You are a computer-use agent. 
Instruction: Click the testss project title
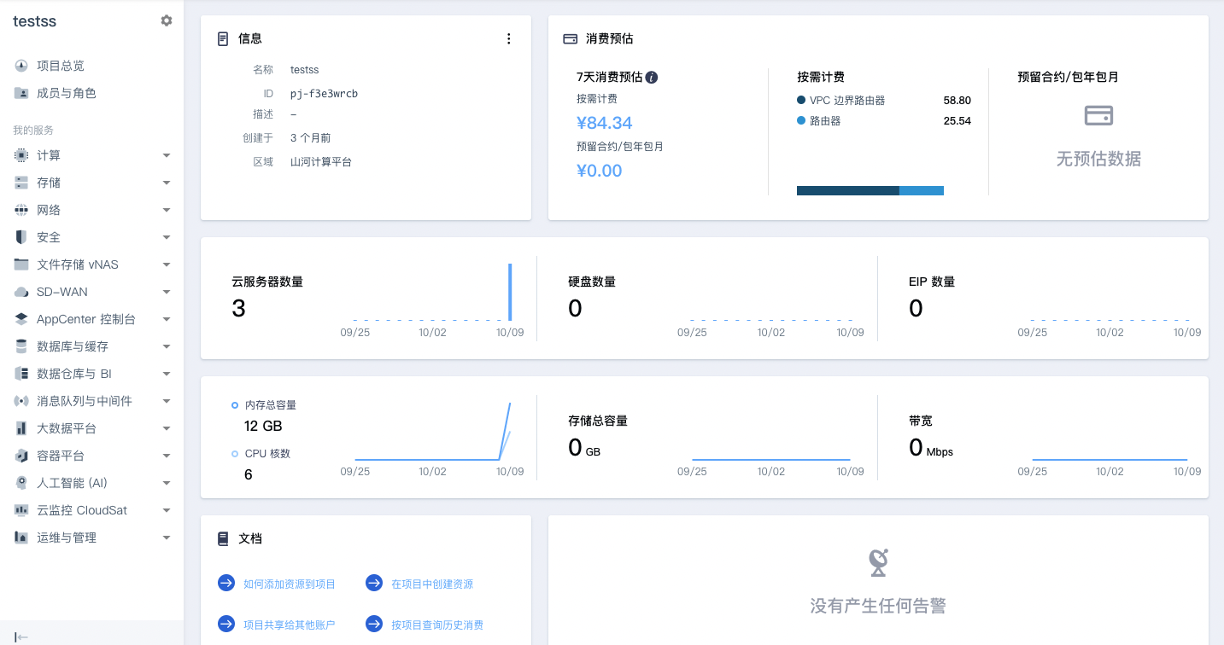[34, 21]
